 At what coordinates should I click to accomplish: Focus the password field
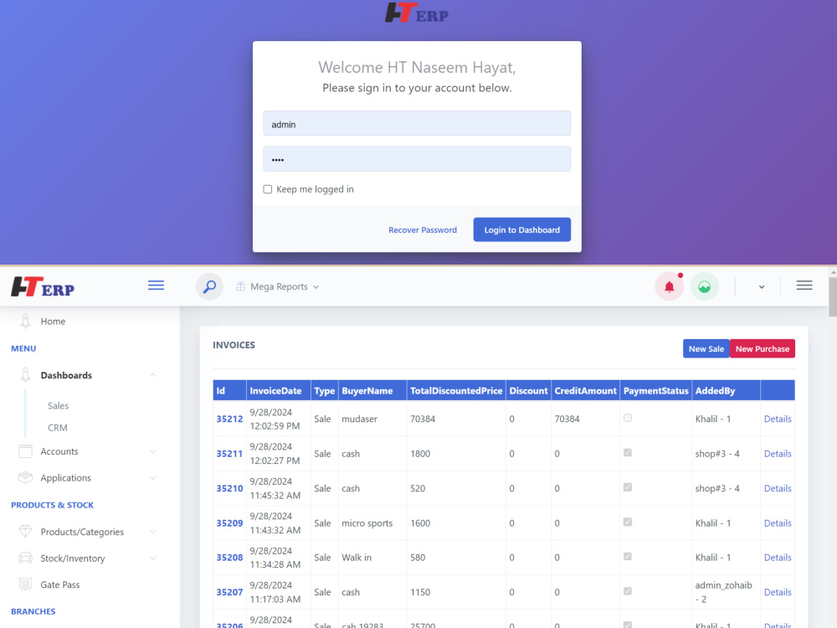click(x=417, y=159)
